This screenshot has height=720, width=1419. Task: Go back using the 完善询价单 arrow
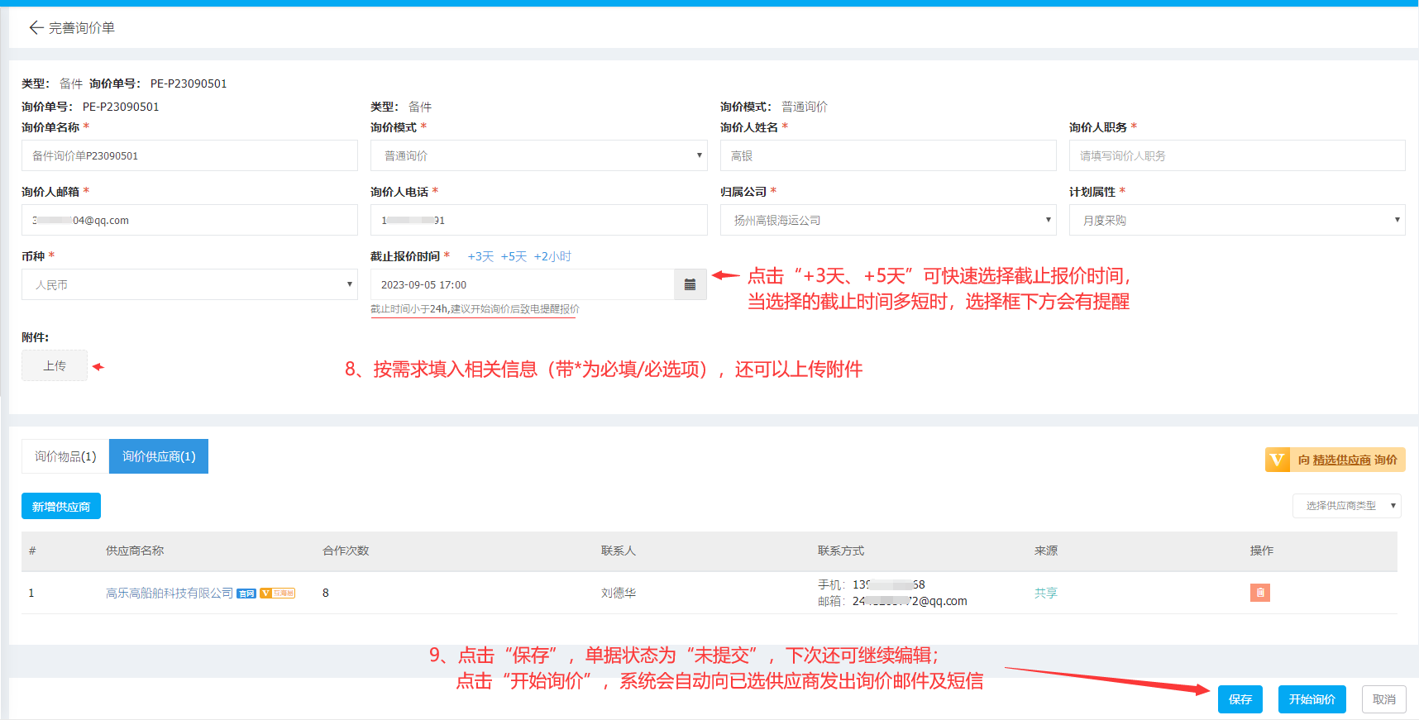coord(36,28)
